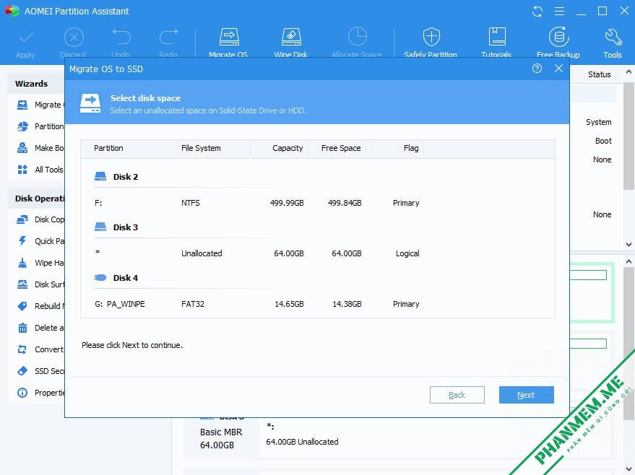Image resolution: width=635 pixels, height=475 pixels.
Task: Click the Redo arrow icon
Action: (168, 37)
